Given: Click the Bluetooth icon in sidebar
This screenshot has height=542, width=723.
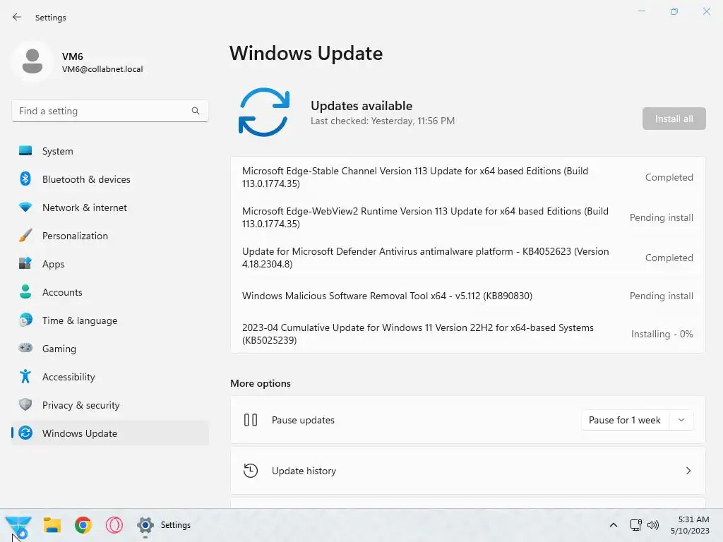Looking at the screenshot, I should (x=25, y=179).
